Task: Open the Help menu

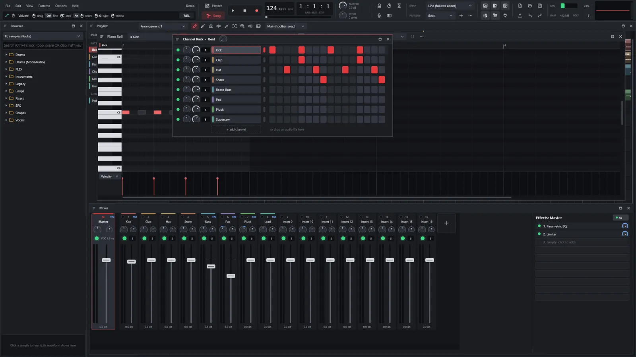Action: (x=75, y=6)
